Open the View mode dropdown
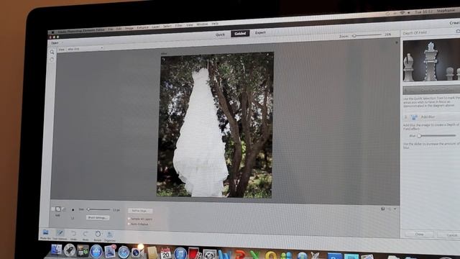This screenshot has height=259, width=460. point(85,49)
